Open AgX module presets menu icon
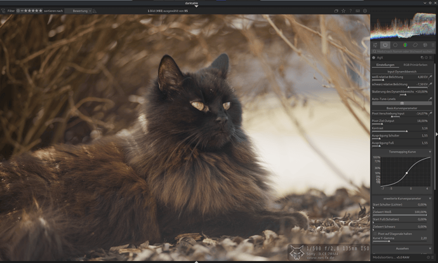The width and height of the screenshot is (438, 263). 431,57
